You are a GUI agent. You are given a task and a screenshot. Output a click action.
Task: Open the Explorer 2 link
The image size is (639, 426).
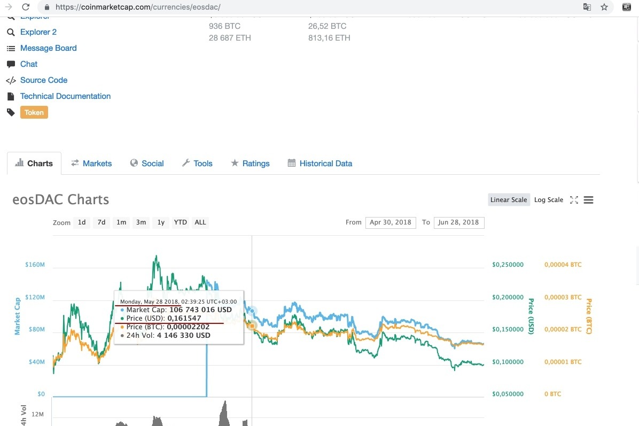pyautogui.click(x=38, y=32)
